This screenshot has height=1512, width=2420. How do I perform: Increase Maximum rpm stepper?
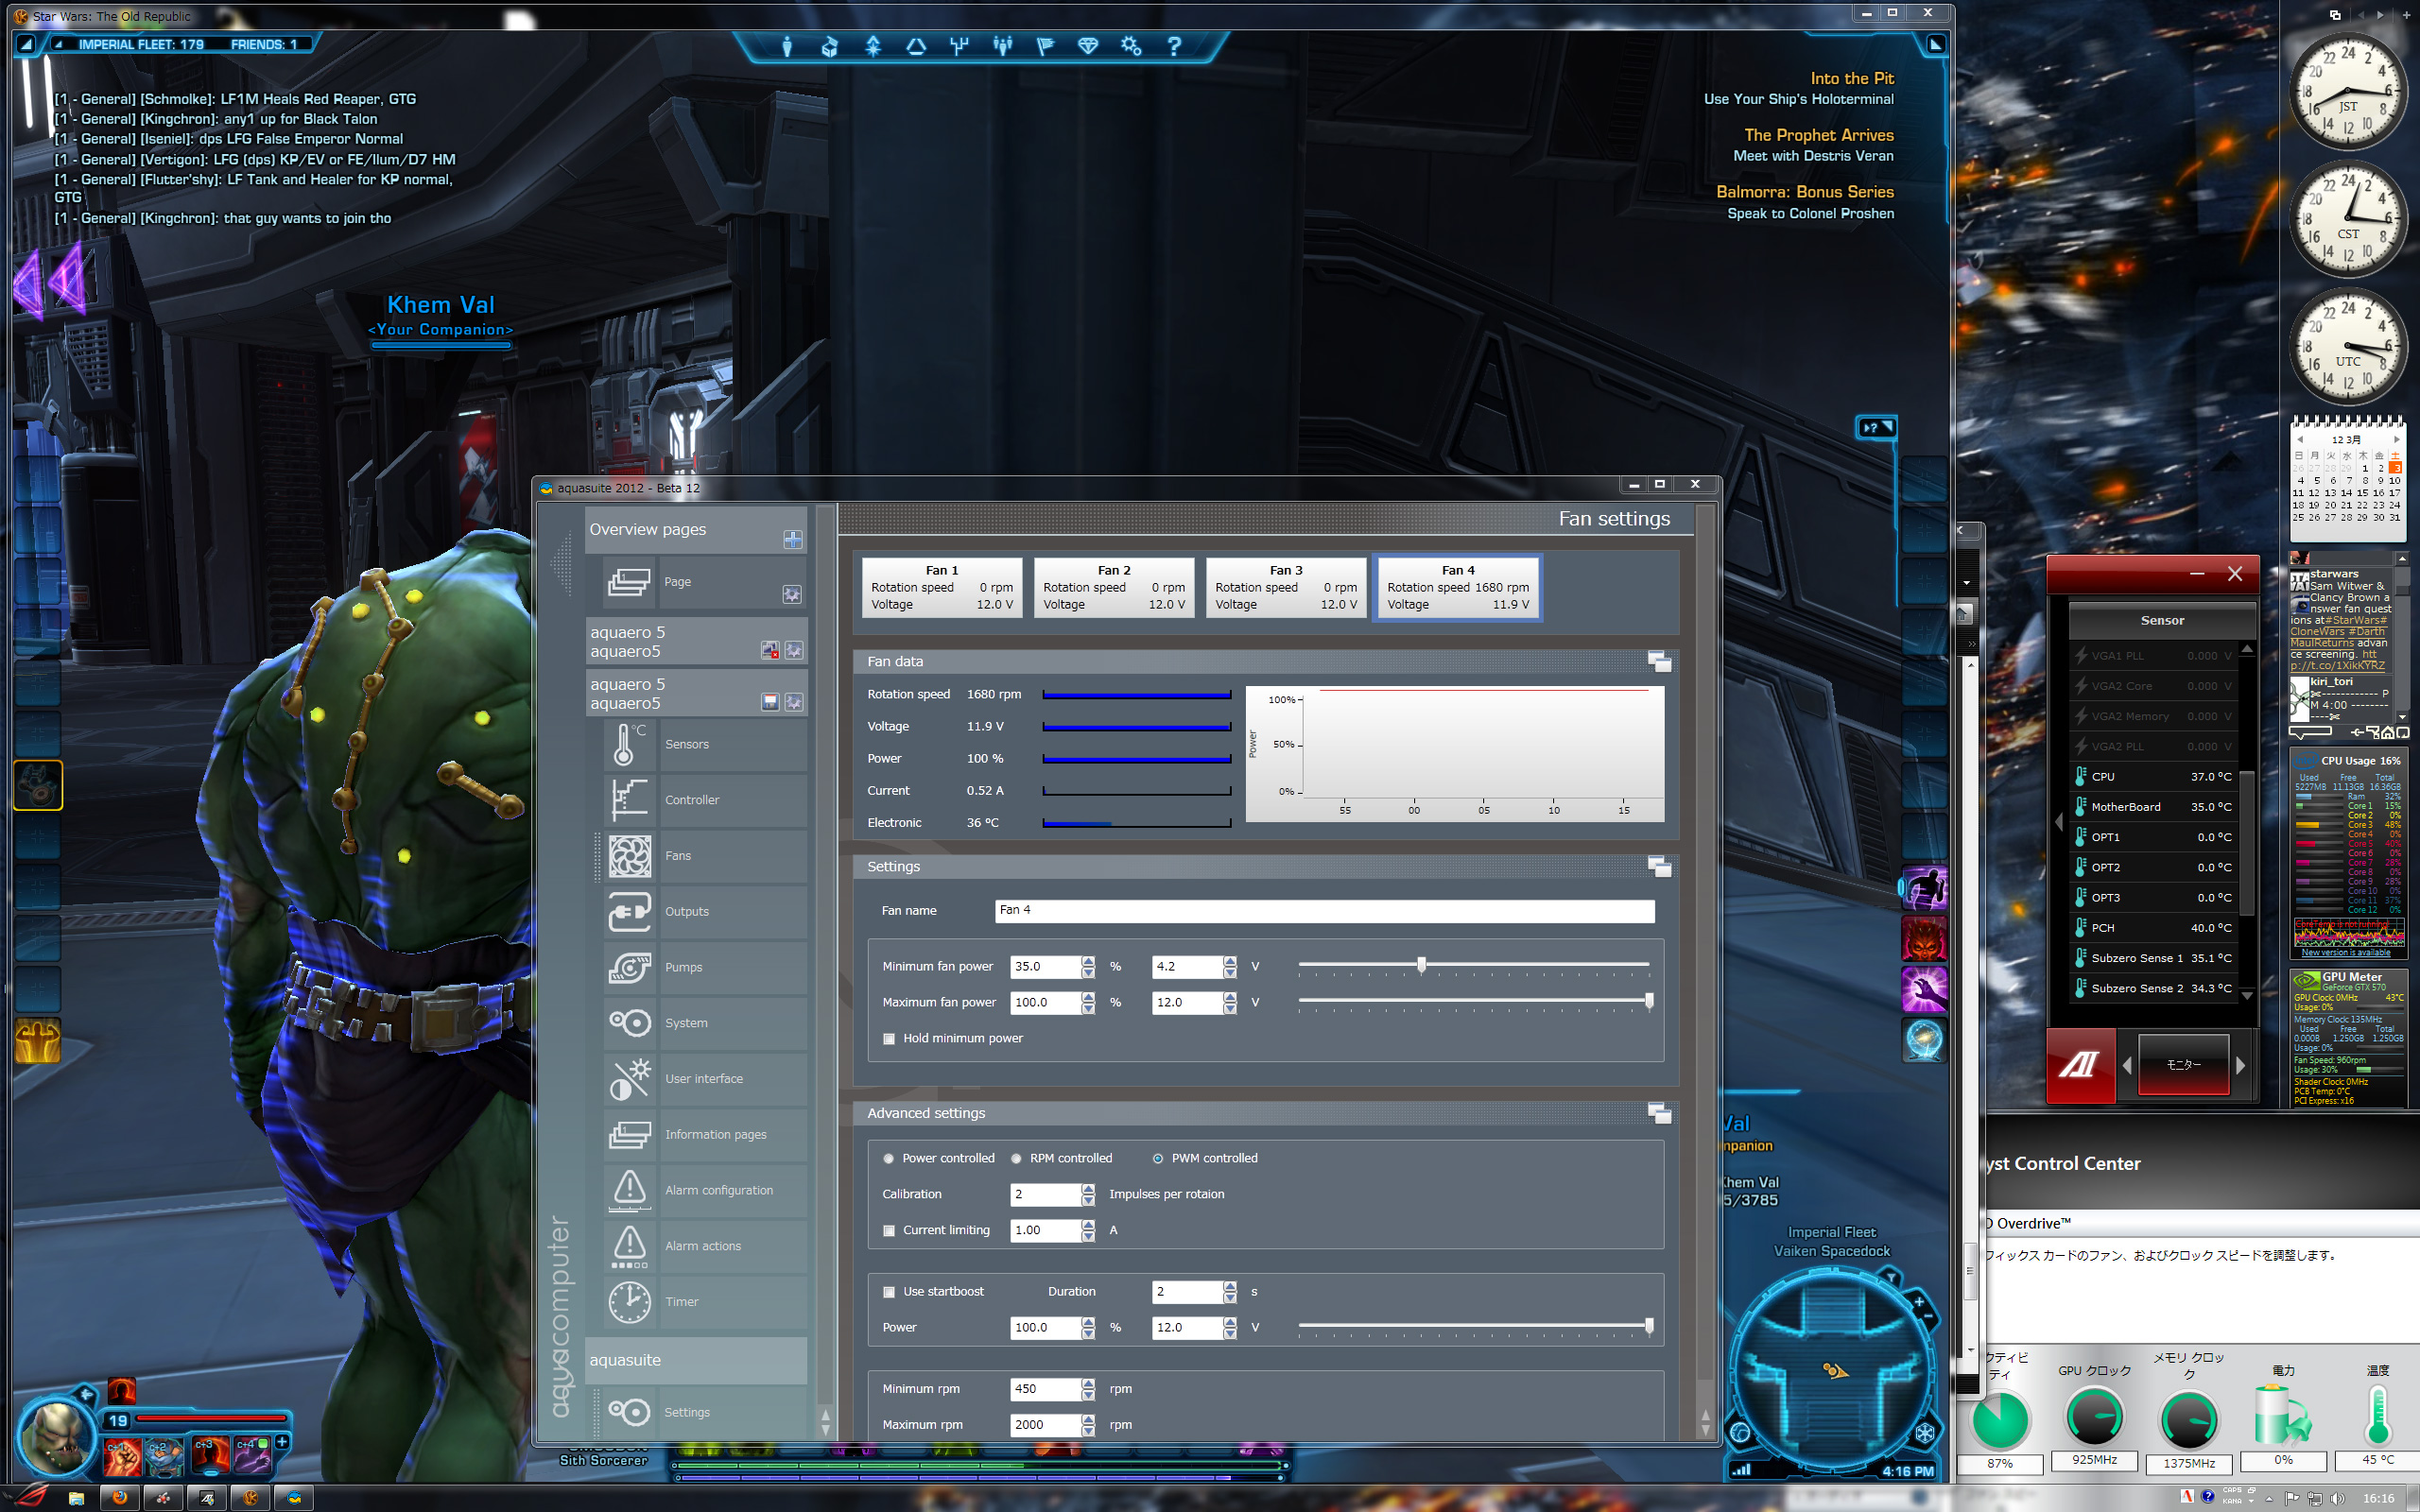[x=1088, y=1420]
